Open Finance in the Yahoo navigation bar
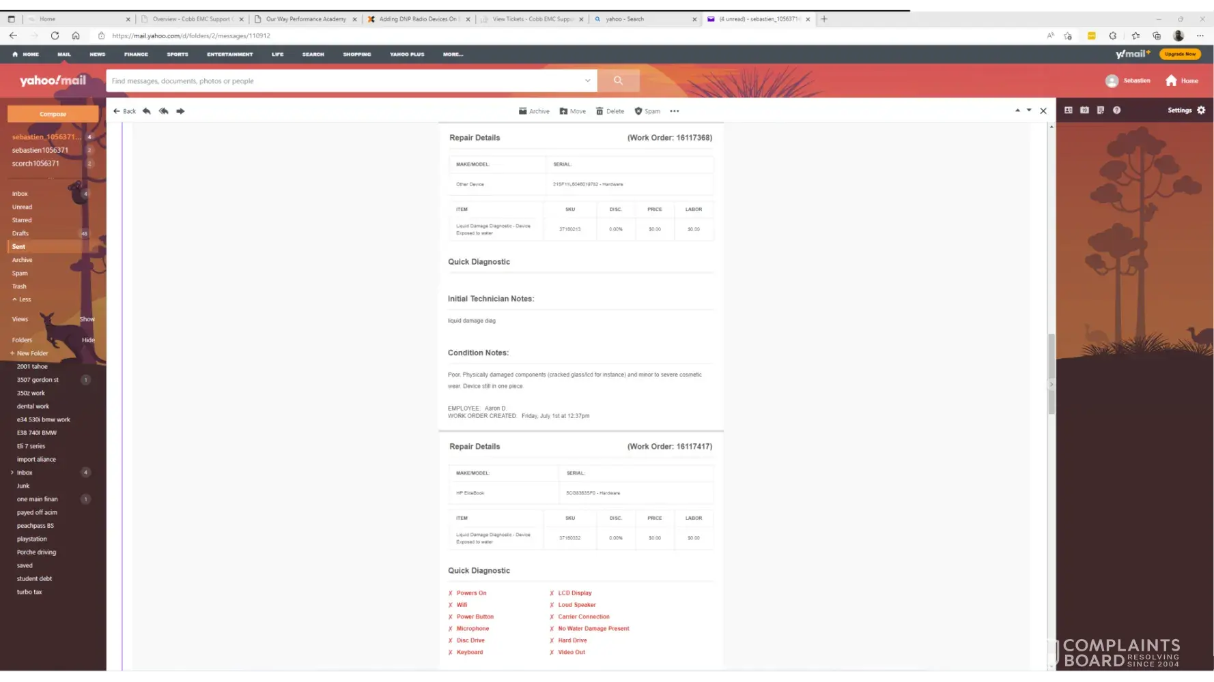Viewport: 1214px width, 682px height. (x=136, y=55)
